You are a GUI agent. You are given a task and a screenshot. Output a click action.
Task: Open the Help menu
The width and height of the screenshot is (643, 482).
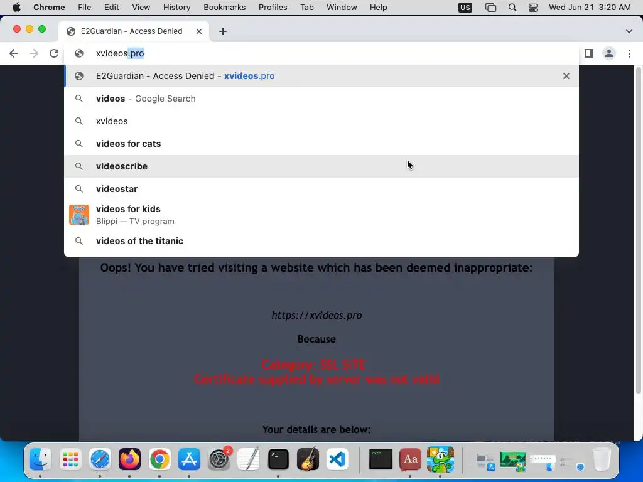click(x=378, y=8)
